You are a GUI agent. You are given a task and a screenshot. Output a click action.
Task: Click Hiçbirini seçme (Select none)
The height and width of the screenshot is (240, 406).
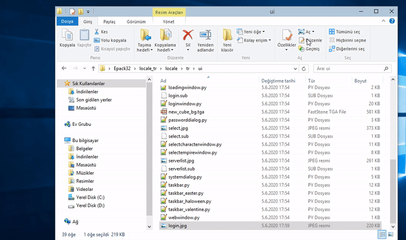click(x=348, y=40)
